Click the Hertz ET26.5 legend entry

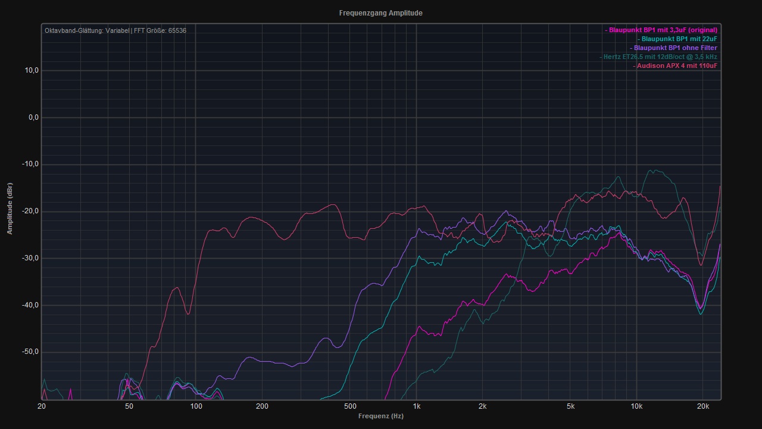pos(660,57)
